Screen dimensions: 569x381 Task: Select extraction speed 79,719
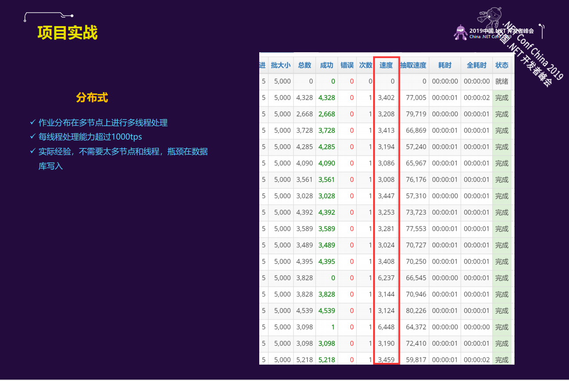point(416,114)
